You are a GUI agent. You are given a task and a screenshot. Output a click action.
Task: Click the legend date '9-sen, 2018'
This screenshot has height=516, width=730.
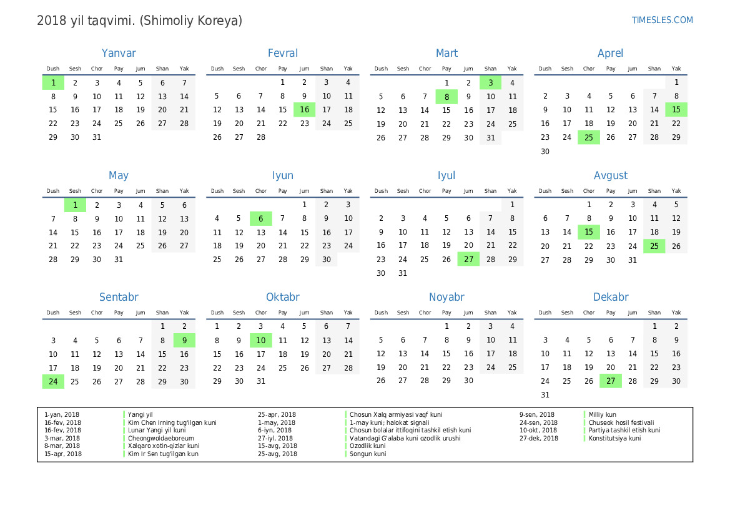coord(537,414)
